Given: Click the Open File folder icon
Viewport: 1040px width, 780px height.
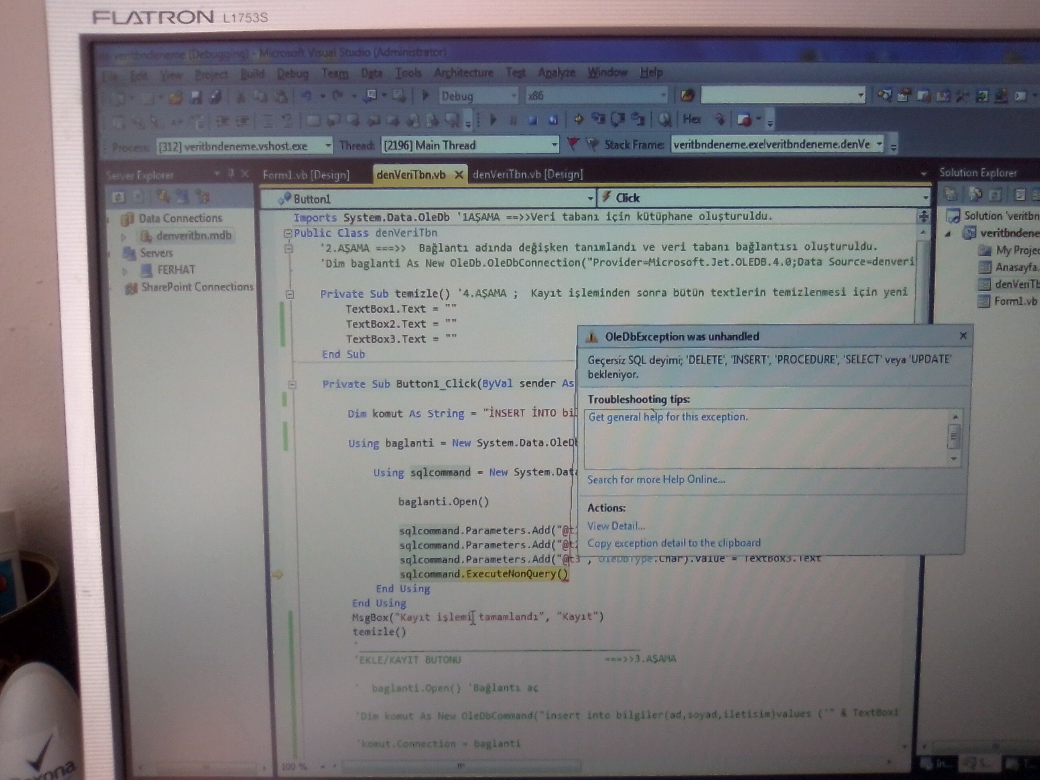Looking at the screenshot, I should click(x=176, y=98).
